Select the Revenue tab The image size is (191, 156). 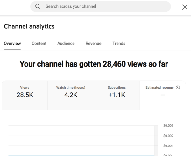(x=93, y=44)
